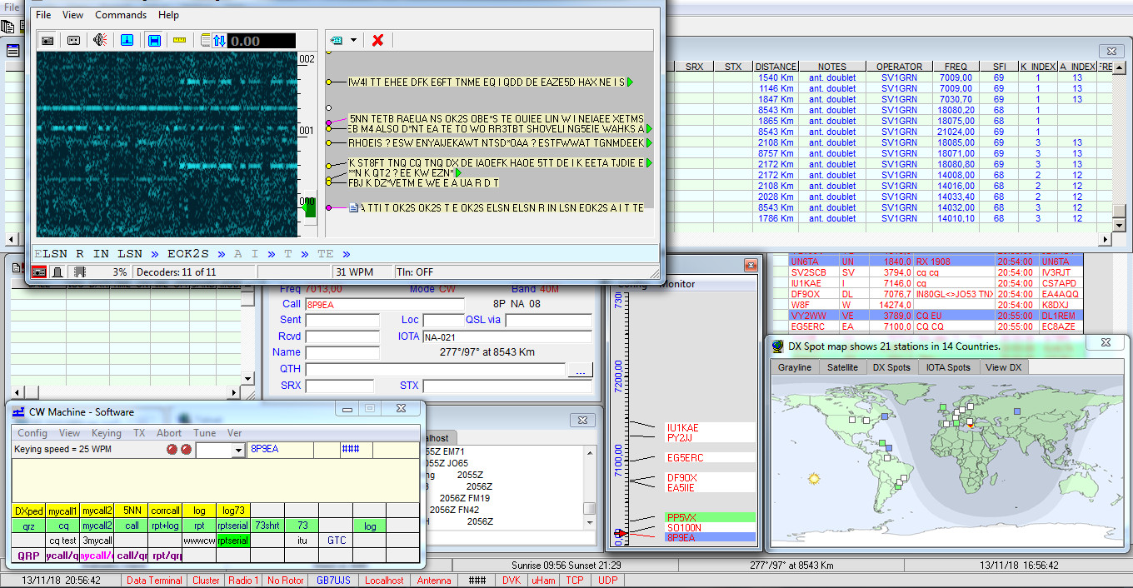Select the radio rig control icon

point(47,40)
